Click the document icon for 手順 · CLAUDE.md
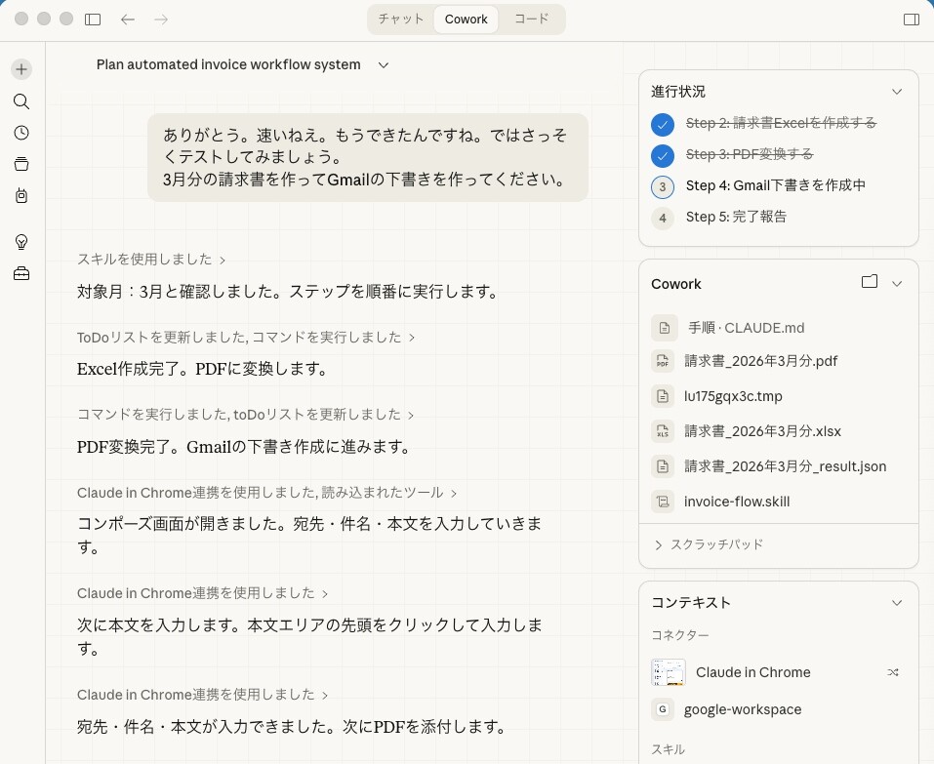Image resolution: width=934 pixels, height=764 pixels. [x=665, y=328]
